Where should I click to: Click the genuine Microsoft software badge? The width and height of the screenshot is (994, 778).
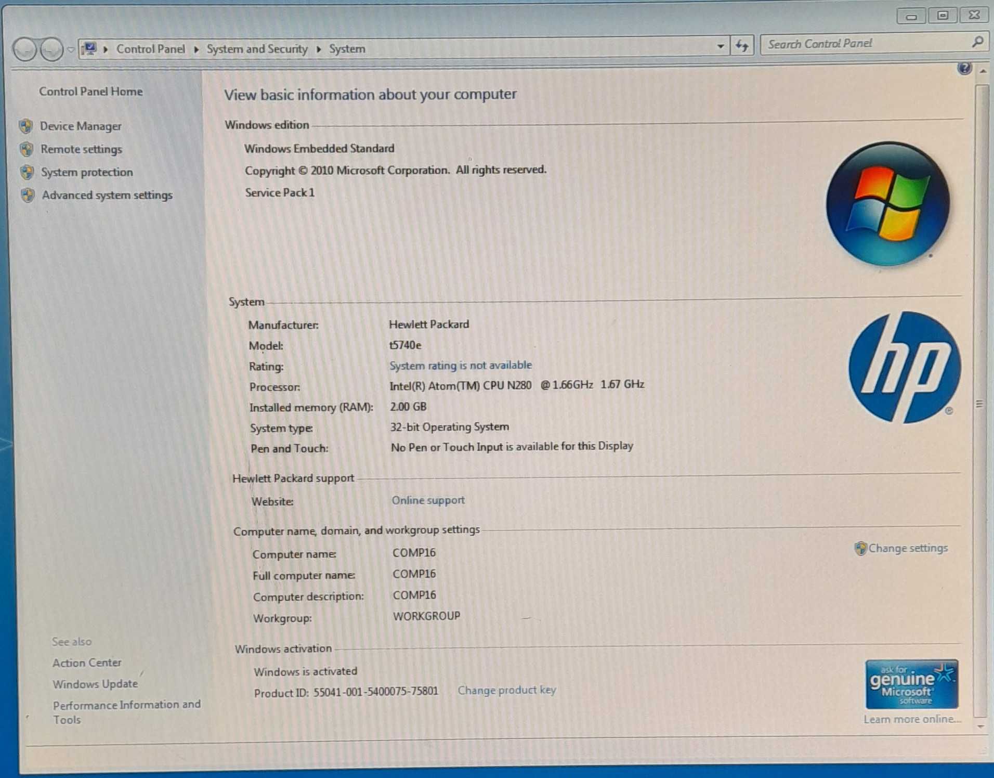click(911, 684)
